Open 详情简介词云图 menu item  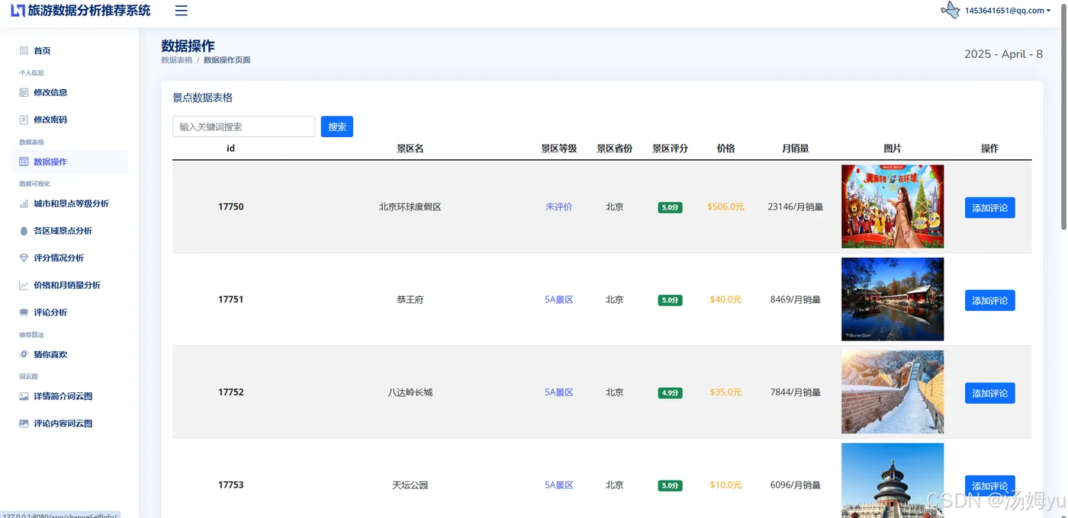pyautogui.click(x=63, y=397)
